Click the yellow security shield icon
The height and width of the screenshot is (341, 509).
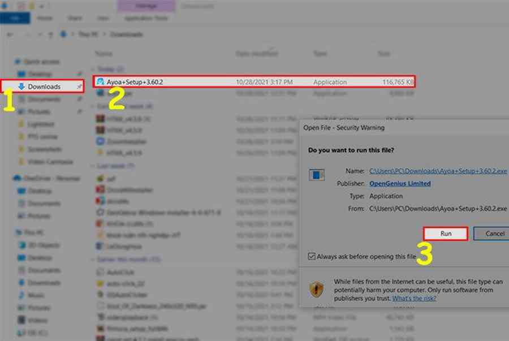(x=316, y=290)
